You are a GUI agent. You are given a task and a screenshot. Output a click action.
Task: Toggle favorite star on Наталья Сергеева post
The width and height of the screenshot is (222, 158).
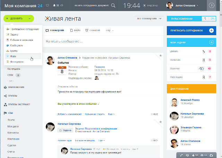[x=160, y=122]
